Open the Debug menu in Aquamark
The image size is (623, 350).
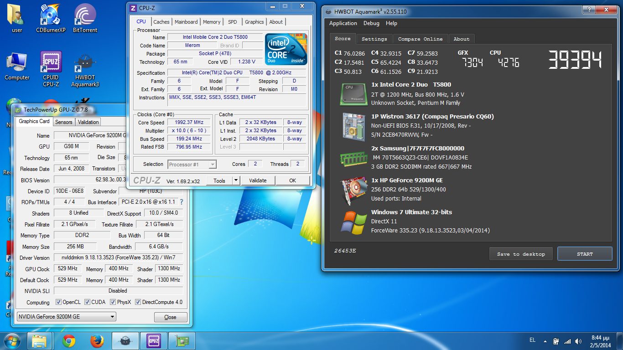point(371,23)
